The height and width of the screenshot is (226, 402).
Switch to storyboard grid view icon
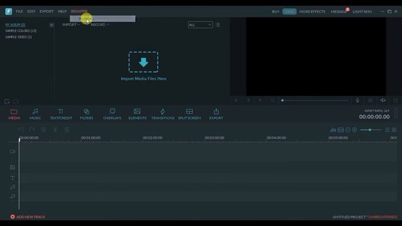click(394, 130)
